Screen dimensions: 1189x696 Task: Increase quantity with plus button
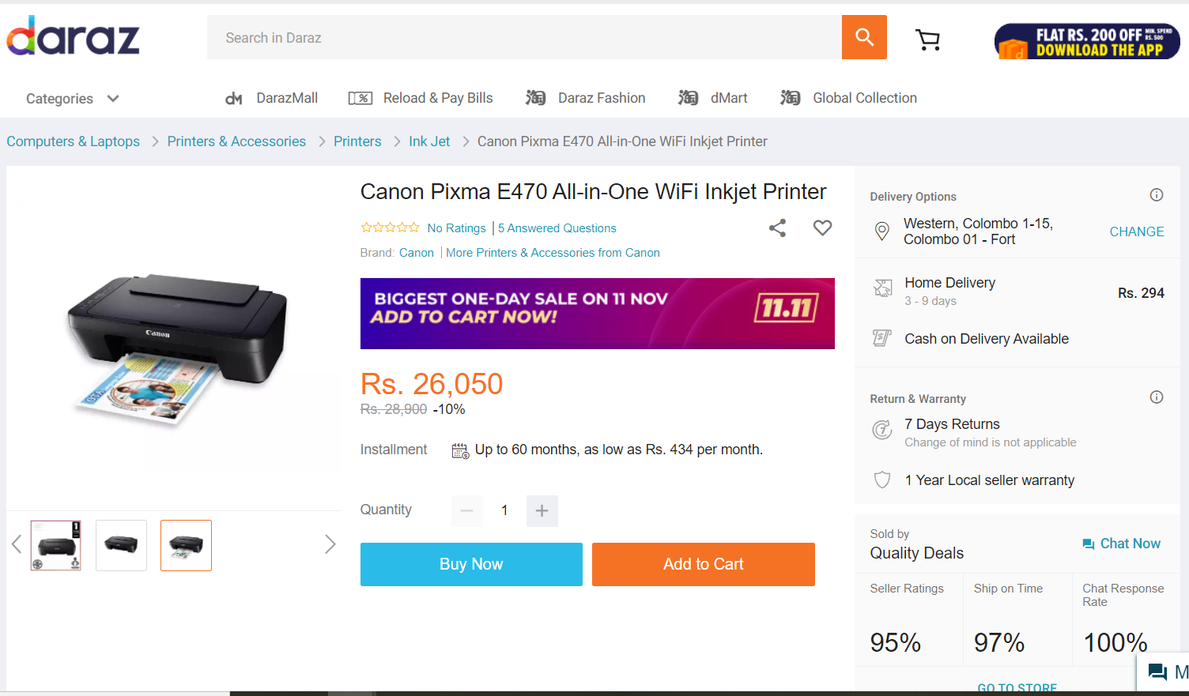(542, 510)
